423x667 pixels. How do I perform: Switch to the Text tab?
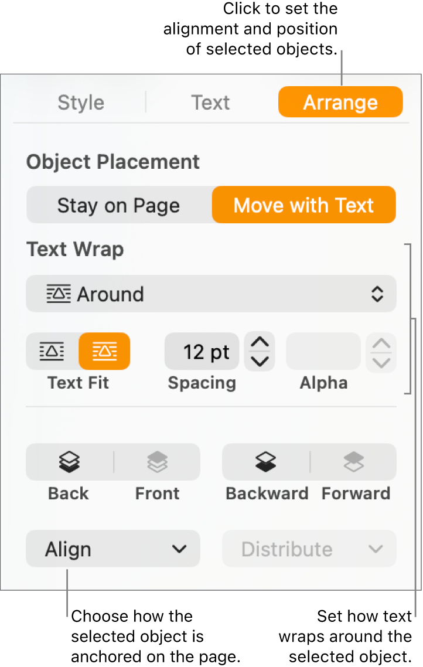click(x=210, y=102)
